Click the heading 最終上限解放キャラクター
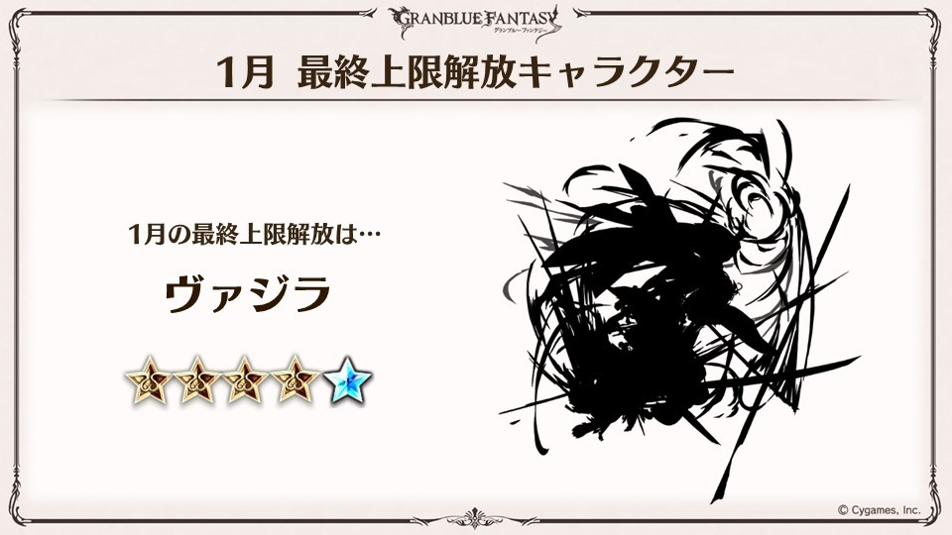Screen dimensions: 952x535 click(x=516, y=72)
